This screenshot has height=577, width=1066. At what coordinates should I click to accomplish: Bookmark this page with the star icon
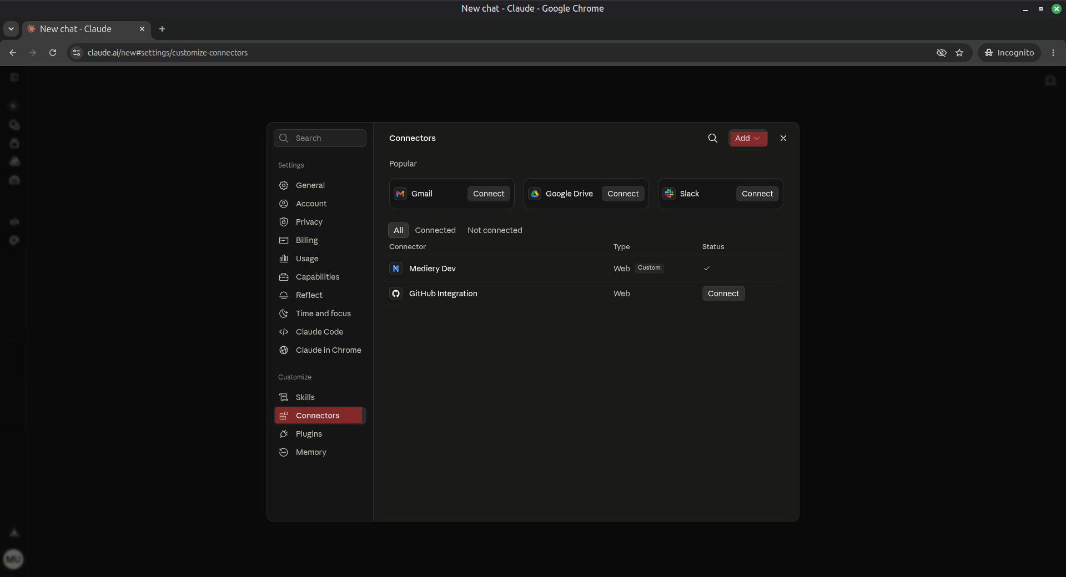(959, 53)
